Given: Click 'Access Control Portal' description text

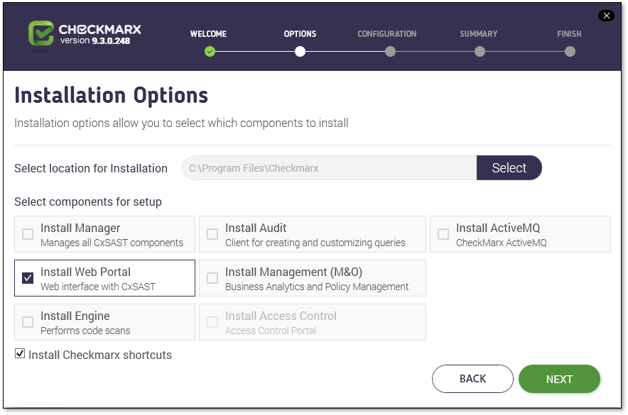Looking at the screenshot, I should (271, 331).
